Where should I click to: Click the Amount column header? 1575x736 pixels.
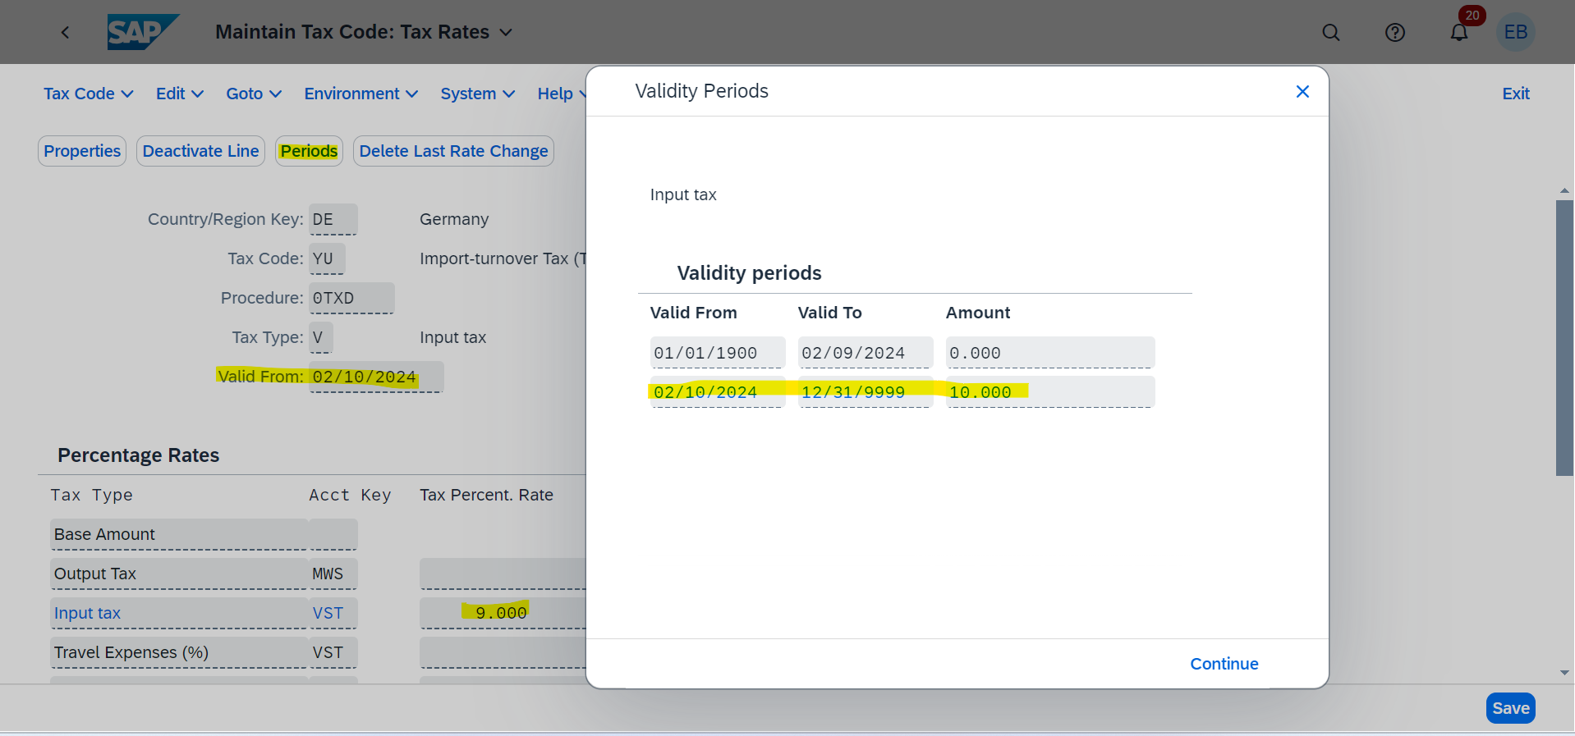(x=978, y=313)
